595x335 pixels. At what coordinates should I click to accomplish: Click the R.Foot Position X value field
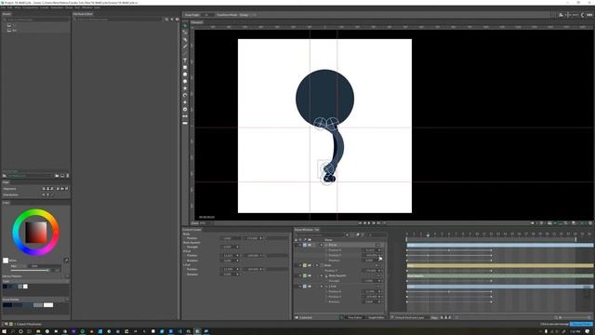[x=370, y=250]
